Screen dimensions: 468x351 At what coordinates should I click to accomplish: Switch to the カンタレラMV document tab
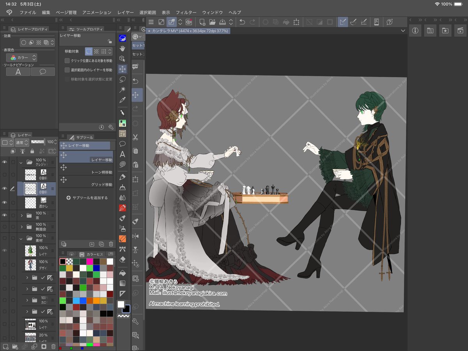[x=188, y=30]
